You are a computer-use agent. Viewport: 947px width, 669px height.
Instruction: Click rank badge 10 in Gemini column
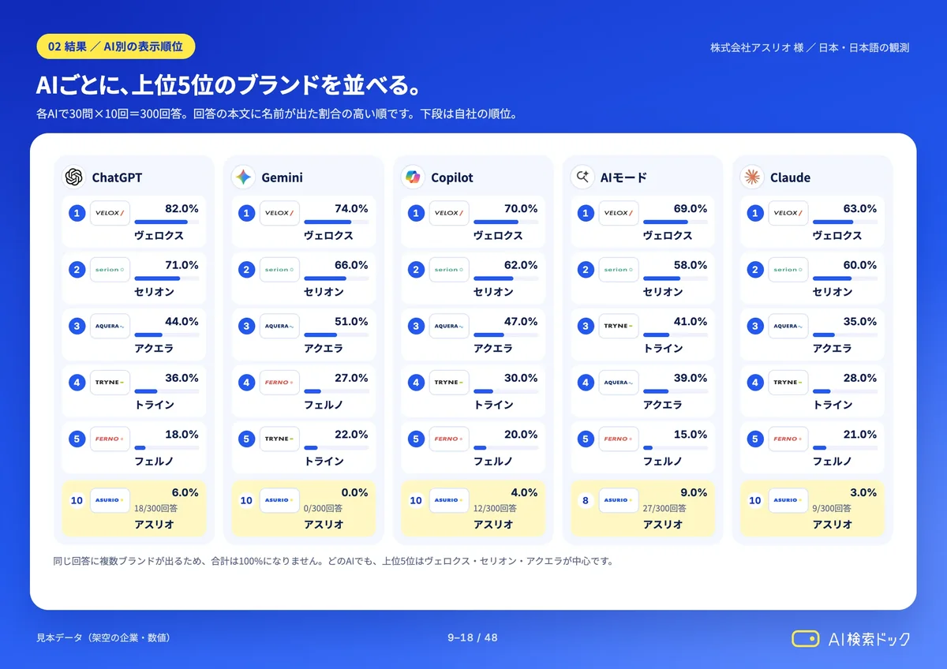[x=246, y=500]
